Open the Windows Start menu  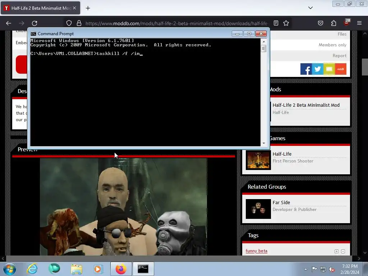(9, 269)
